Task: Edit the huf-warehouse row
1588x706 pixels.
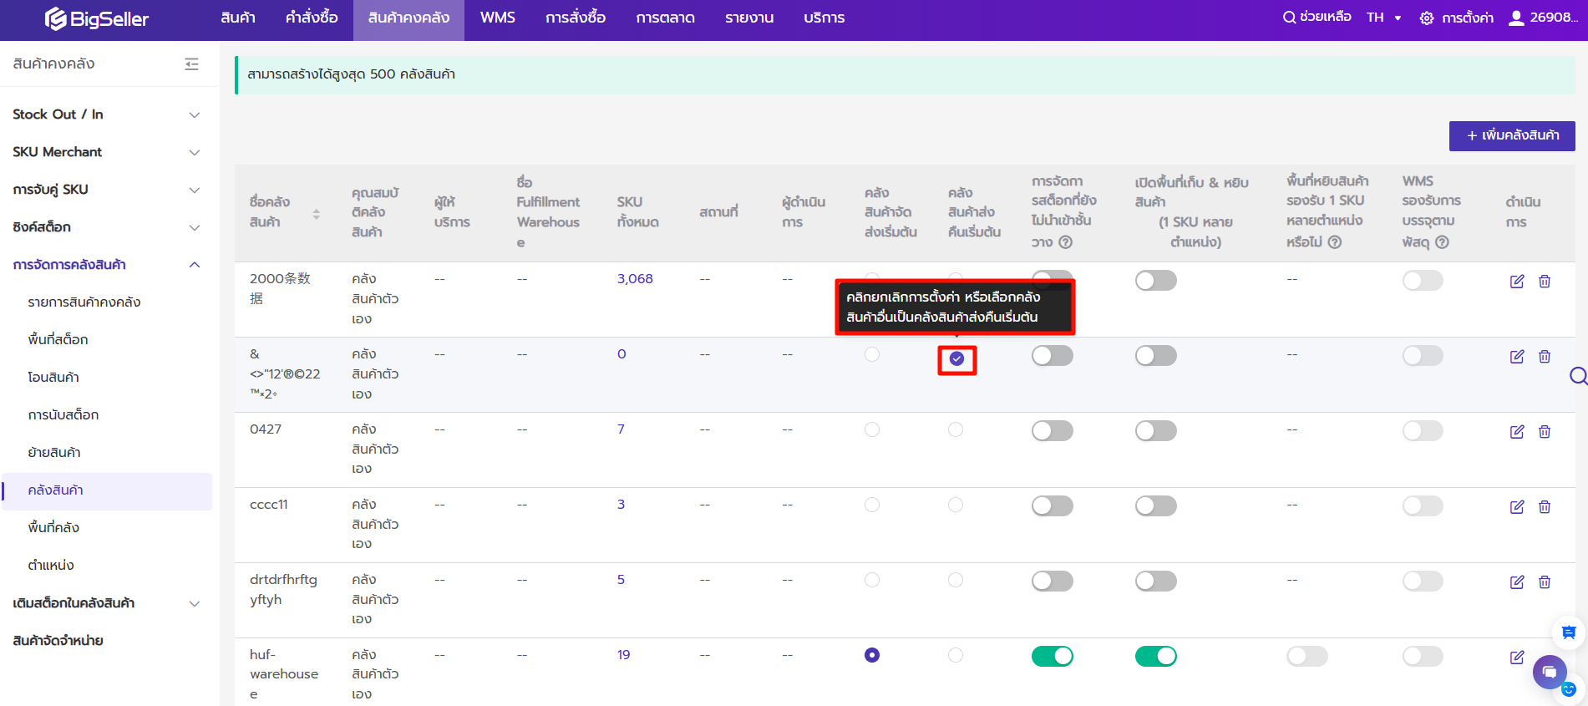Action: pyautogui.click(x=1517, y=658)
